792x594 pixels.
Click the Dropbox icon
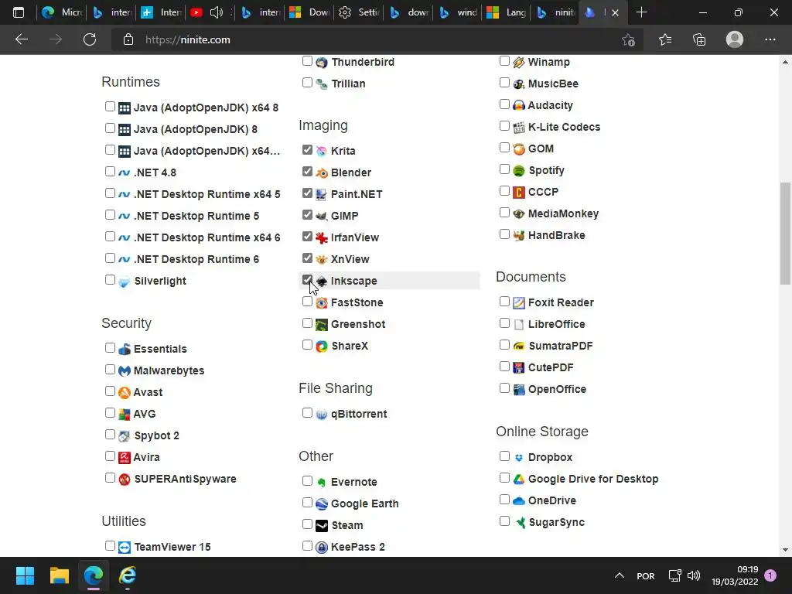tap(519, 457)
